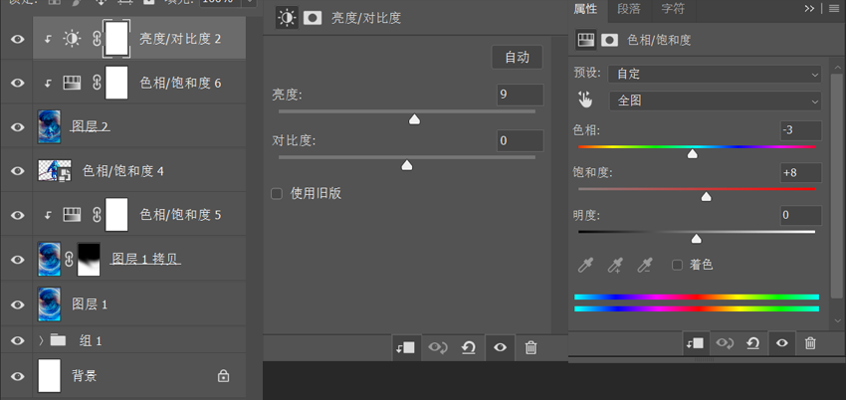The width and height of the screenshot is (846, 400).
Task: Switch to the 字符 tab
Action: 673,9
